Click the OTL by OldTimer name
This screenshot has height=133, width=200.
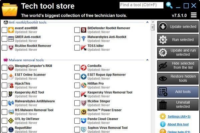point(27,119)
